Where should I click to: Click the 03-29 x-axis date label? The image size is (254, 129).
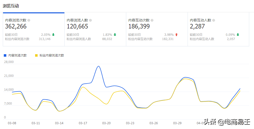click(177, 123)
